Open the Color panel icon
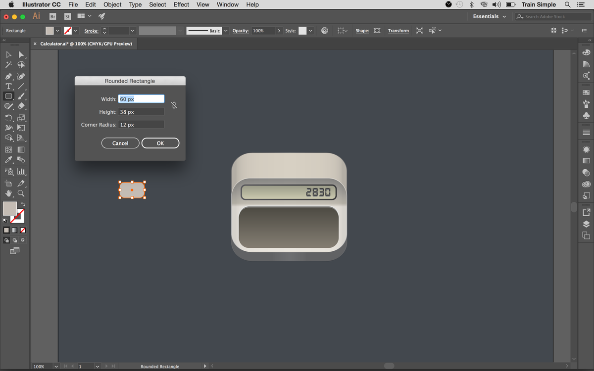Viewport: 594px width, 371px height. [x=586, y=51]
